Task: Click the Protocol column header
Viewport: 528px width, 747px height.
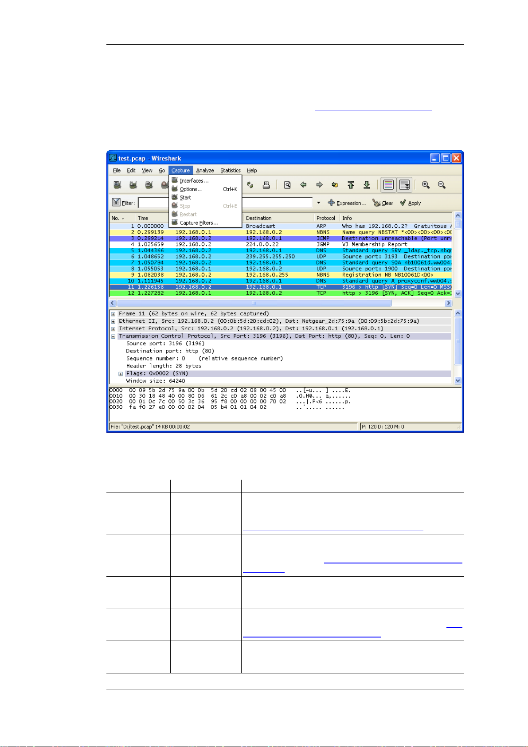Action: (x=327, y=218)
